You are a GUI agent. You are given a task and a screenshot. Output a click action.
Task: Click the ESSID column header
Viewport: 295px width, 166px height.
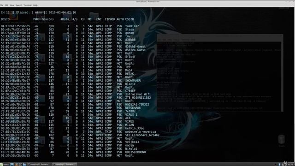pyautogui.click(x=130, y=19)
